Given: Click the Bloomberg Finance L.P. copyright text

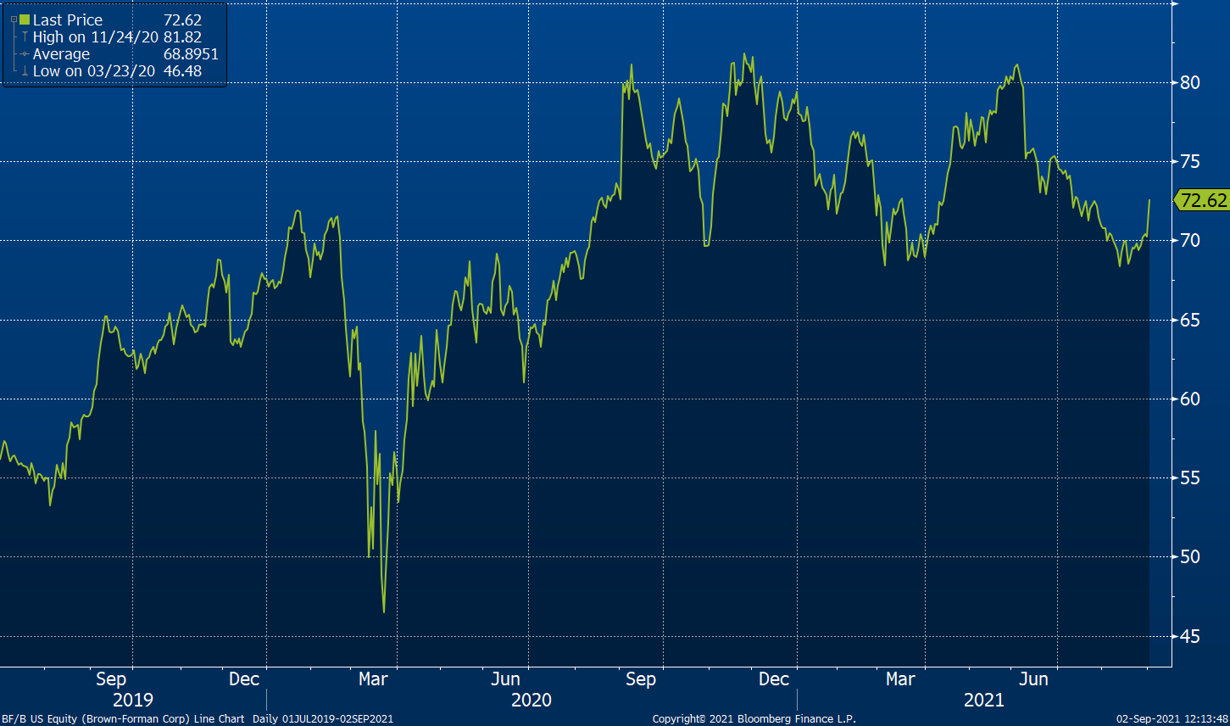Looking at the screenshot, I should pyautogui.click(x=754, y=719).
